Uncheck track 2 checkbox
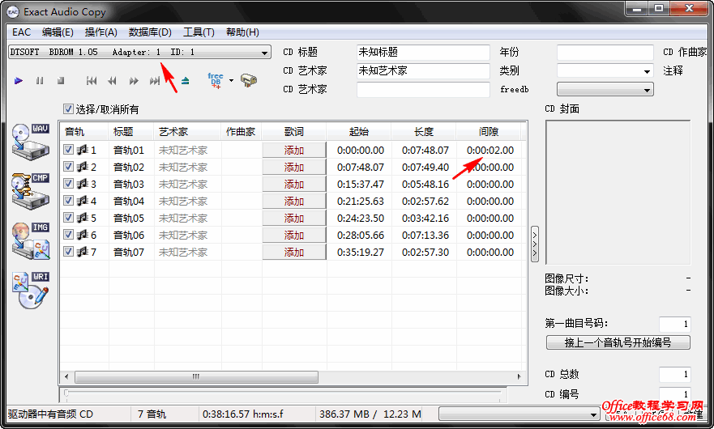Image resolution: width=714 pixels, height=429 pixels. [68, 167]
